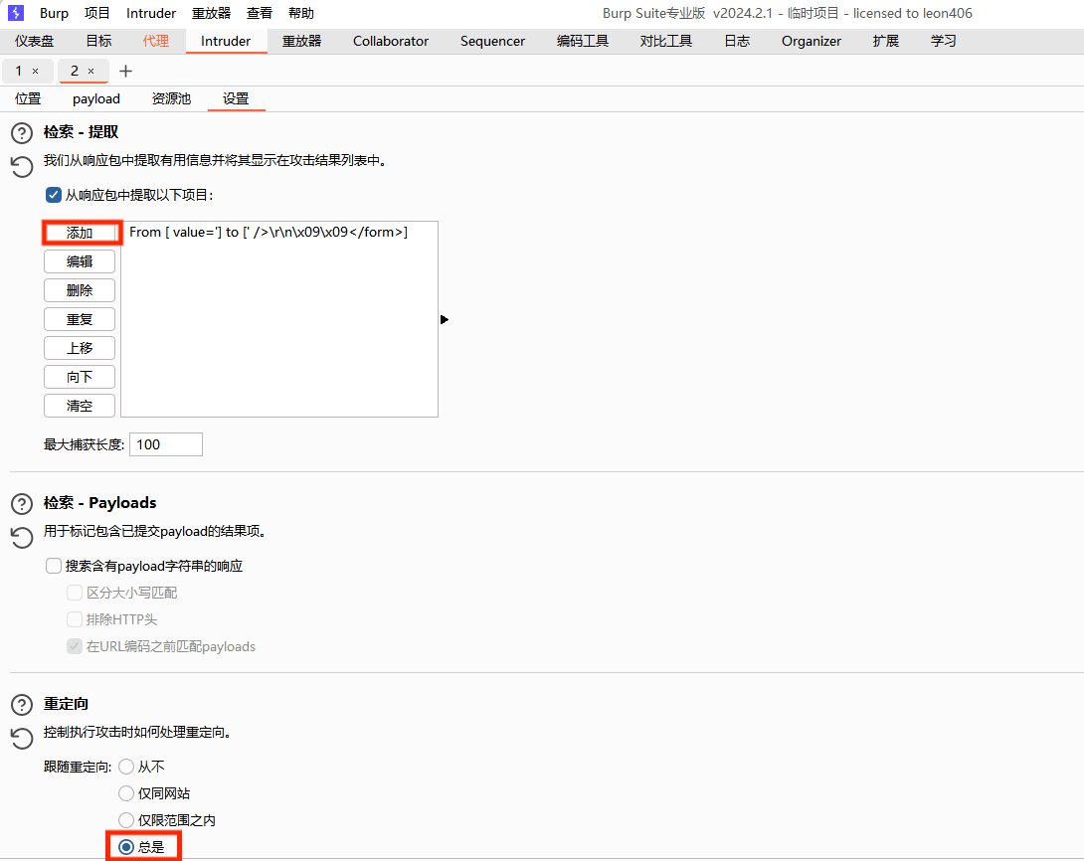Switch to Sequencer tab

pos(492,41)
